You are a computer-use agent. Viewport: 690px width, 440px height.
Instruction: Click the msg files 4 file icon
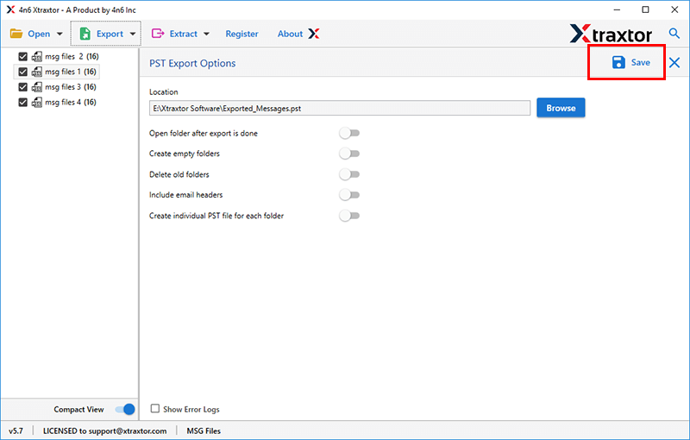click(x=37, y=102)
